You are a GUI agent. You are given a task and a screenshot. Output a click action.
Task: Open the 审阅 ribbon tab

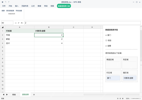(46, 6)
